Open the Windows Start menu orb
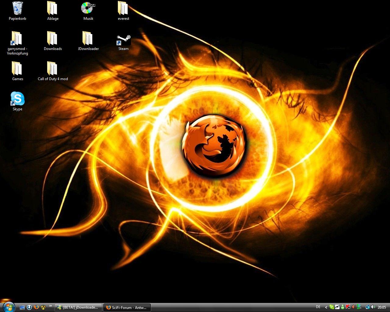 point(8,307)
